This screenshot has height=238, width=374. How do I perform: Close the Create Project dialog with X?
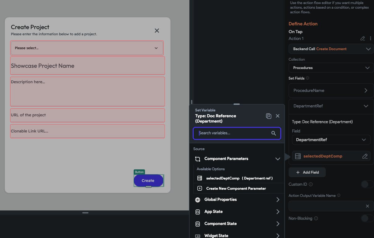coord(157,31)
